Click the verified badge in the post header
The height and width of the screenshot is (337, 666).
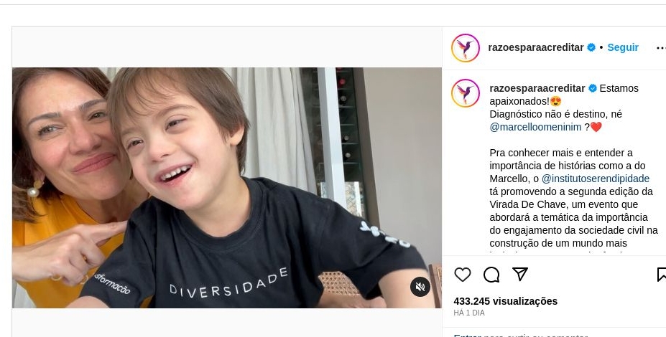coord(591,47)
